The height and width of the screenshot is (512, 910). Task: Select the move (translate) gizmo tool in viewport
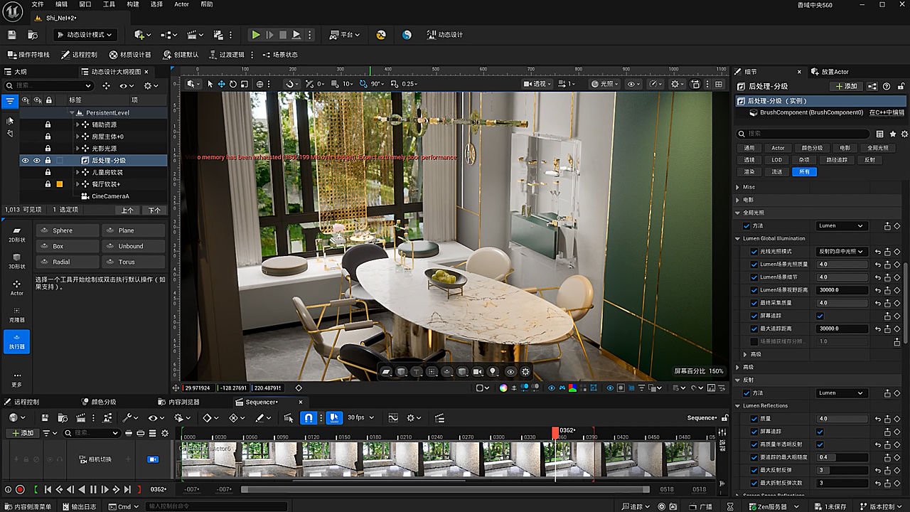pyautogui.click(x=221, y=84)
